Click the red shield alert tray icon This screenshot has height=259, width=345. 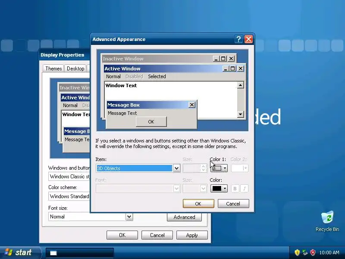313,253
